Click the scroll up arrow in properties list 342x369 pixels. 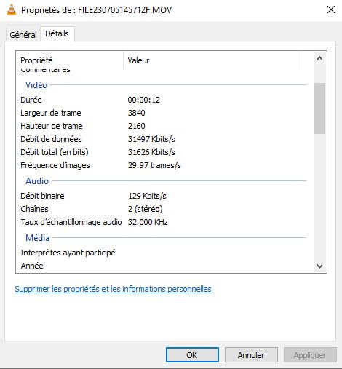[x=319, y=58]
